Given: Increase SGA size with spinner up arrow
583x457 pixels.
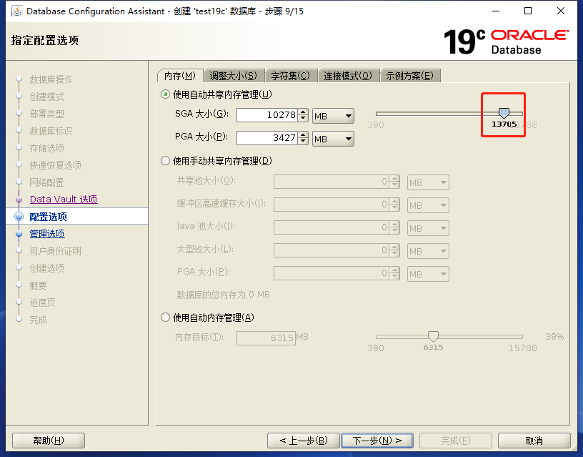Looking at the screenshot, I should click(x=304, y=112).
